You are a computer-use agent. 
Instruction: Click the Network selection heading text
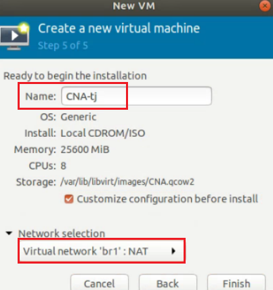62,233
